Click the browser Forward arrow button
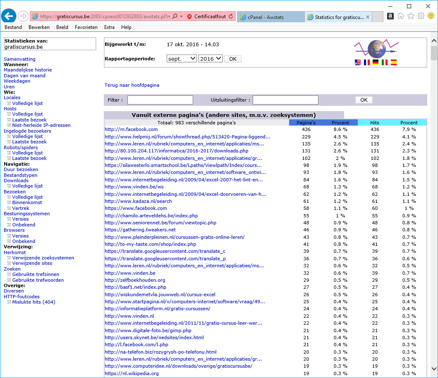 [23, 16]
